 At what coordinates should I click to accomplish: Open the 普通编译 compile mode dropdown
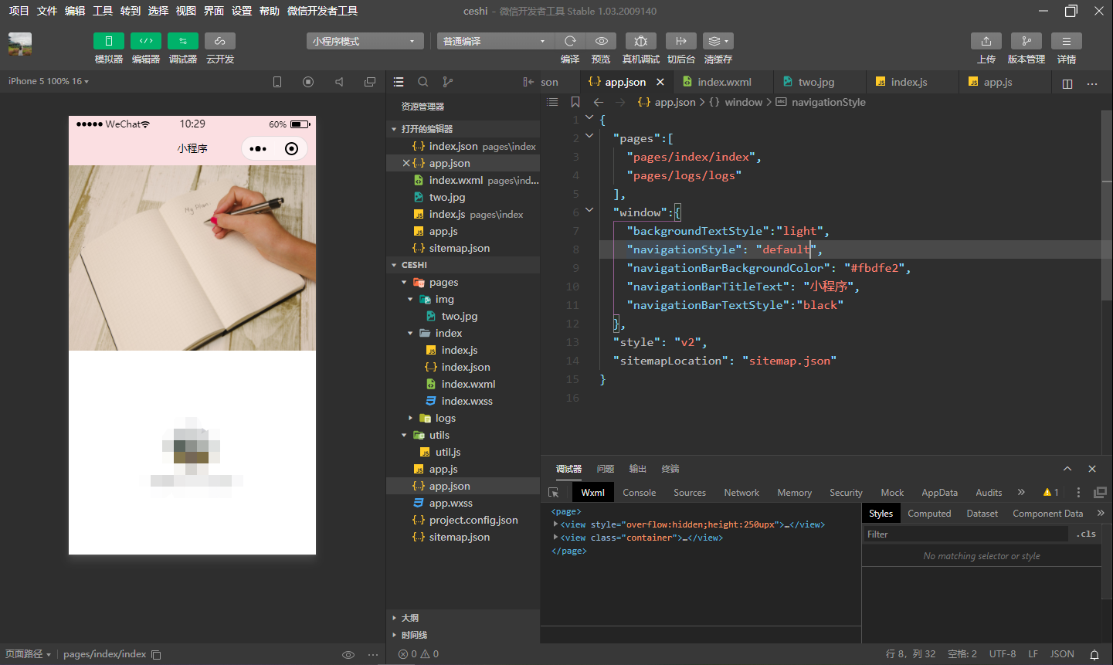pos(495,41)
